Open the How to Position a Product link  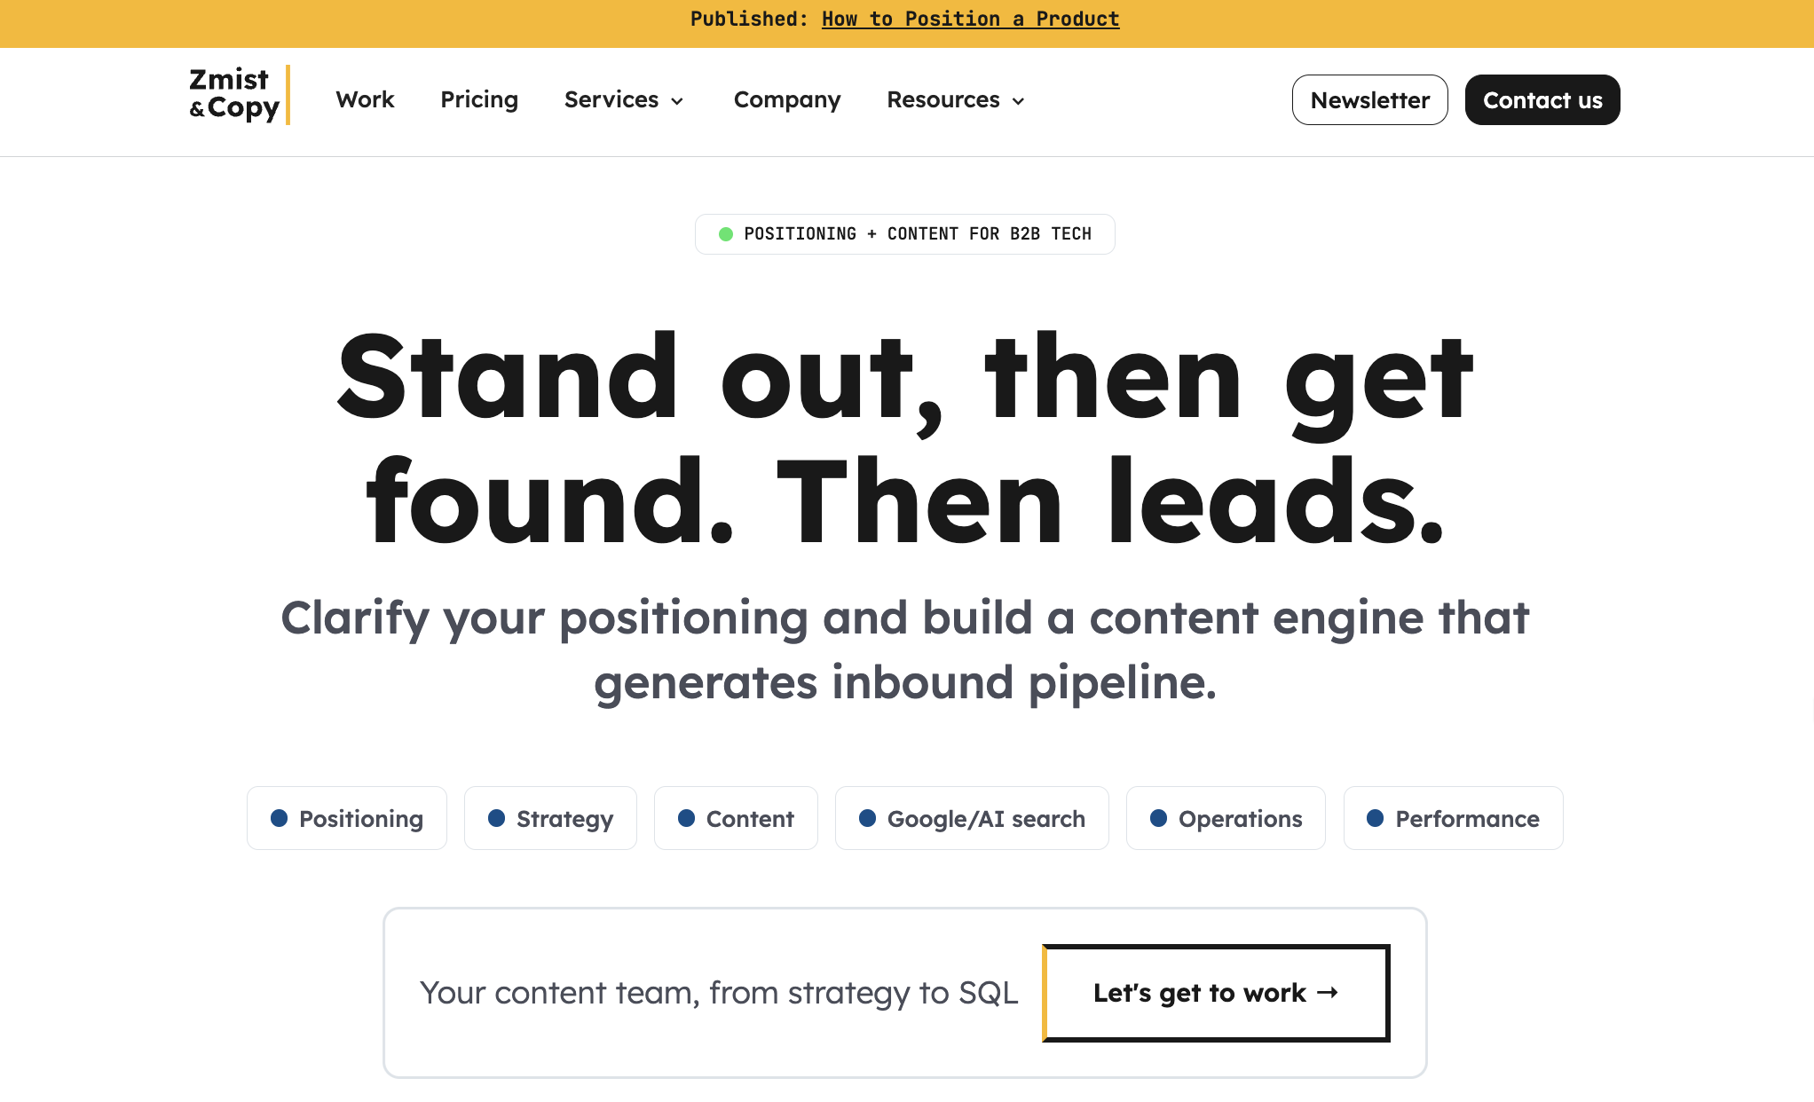971,19
